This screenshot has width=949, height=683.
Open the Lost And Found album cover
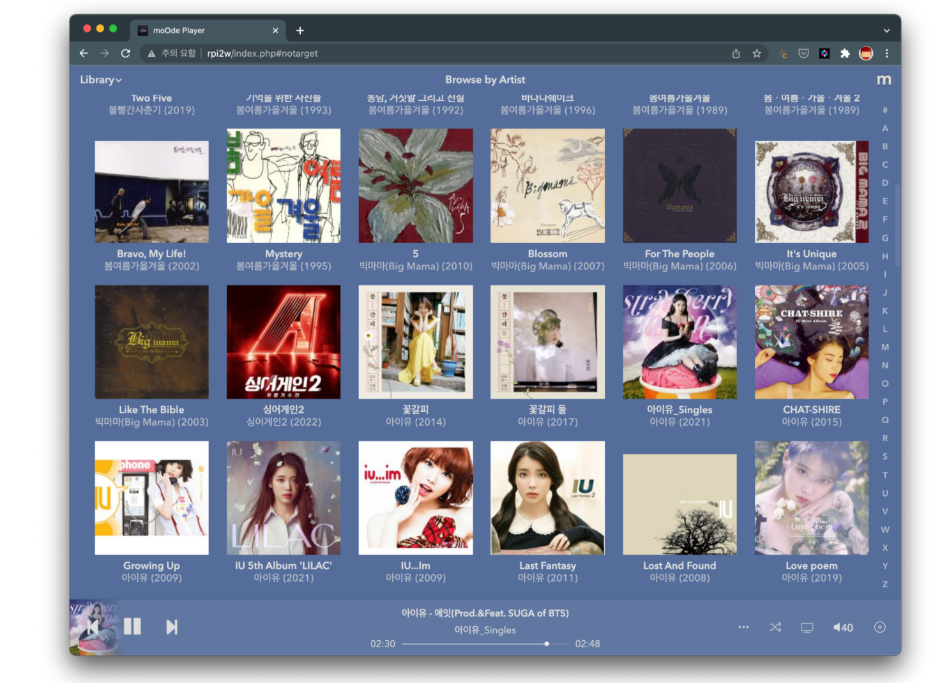point(679,504)
